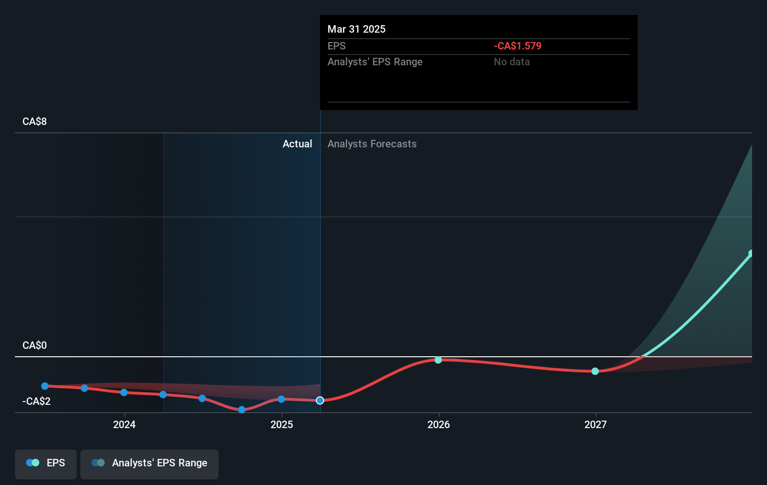
Task: Click the Mar 31 2025 tooltip date
Action: [356, 29]
